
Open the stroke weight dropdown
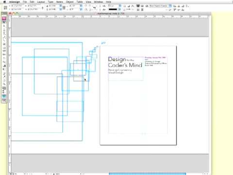120,6
